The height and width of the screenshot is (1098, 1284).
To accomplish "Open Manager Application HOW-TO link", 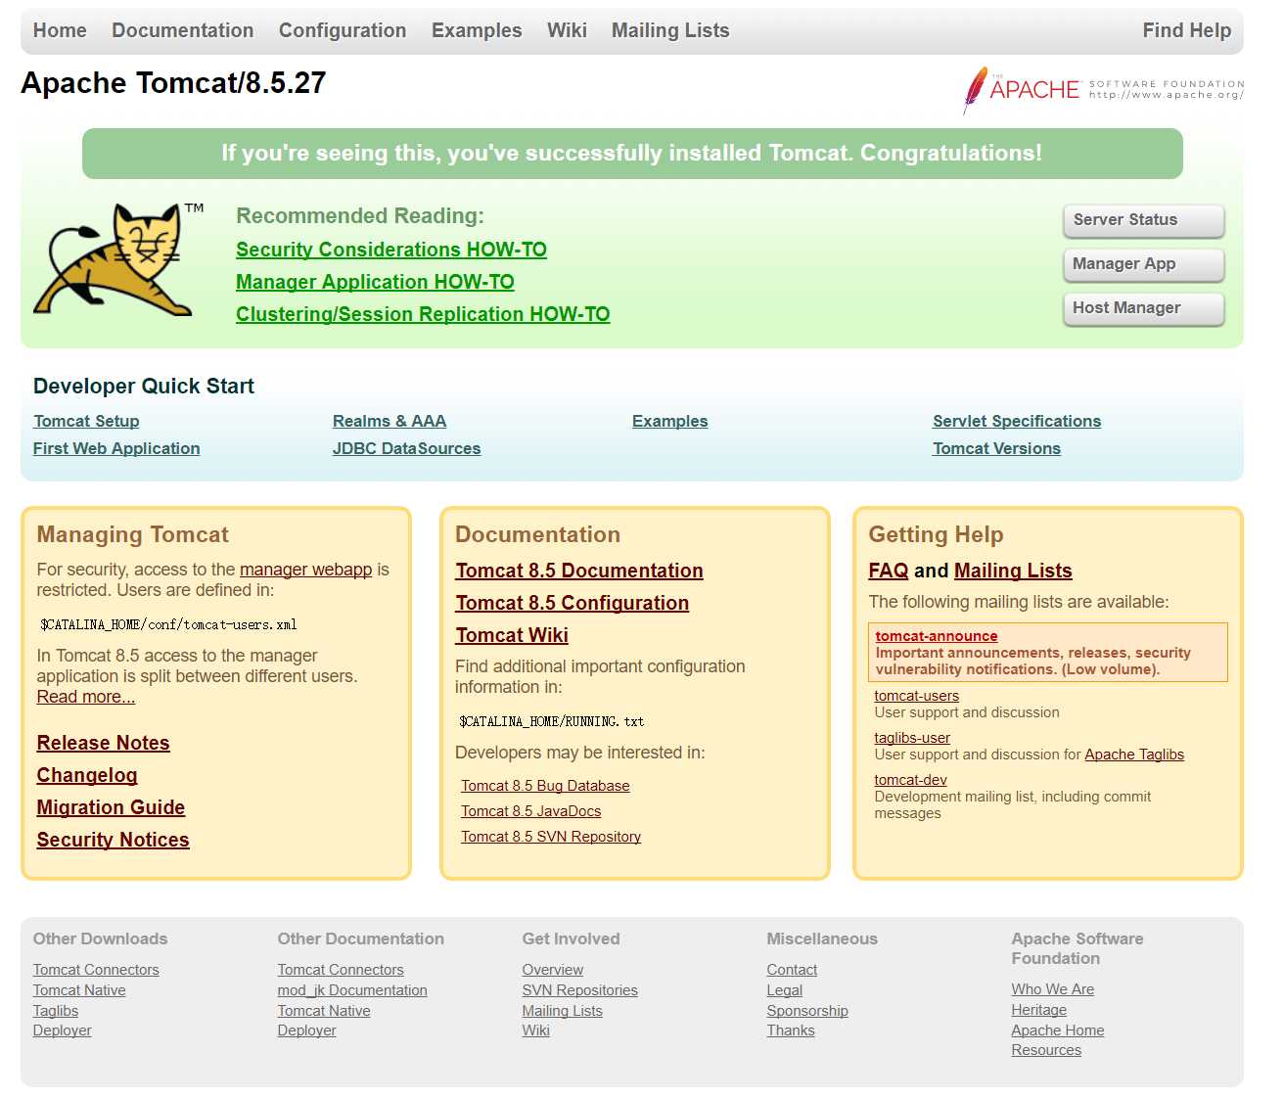I will 375,282.
